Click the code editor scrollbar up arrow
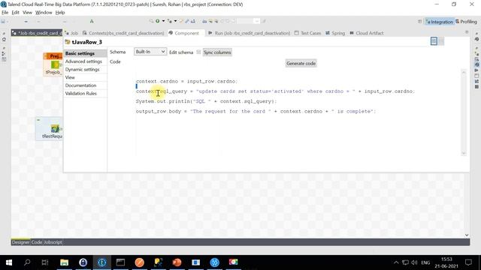Screen dimensions: 481x270 464,72
